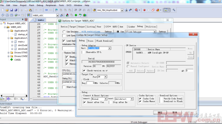Open the Flash menu
This screenshot has width=222, height=124.
pos(32,5)
